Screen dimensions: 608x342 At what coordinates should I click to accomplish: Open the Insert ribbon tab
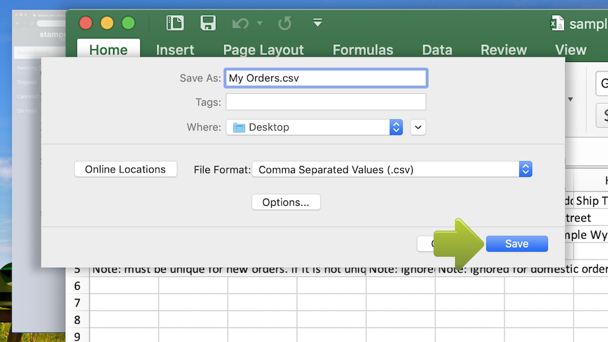point(175,50)
